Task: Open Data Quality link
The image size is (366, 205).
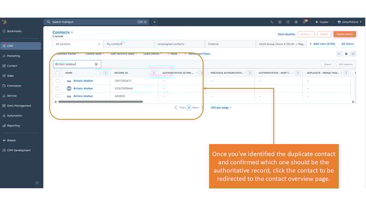Action: (286, 34)
